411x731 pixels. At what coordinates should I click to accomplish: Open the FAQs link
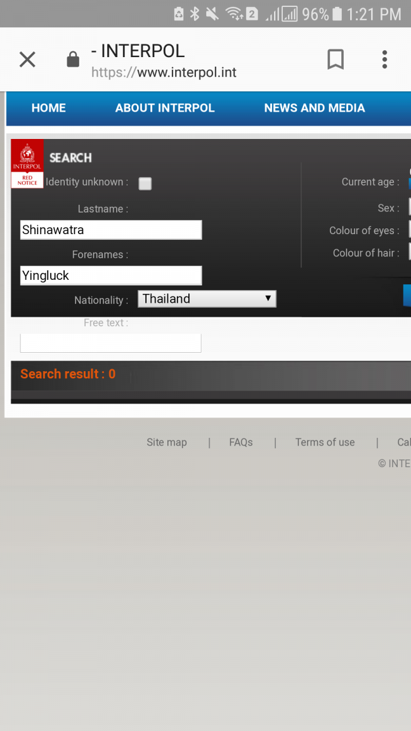pos(241,442)
